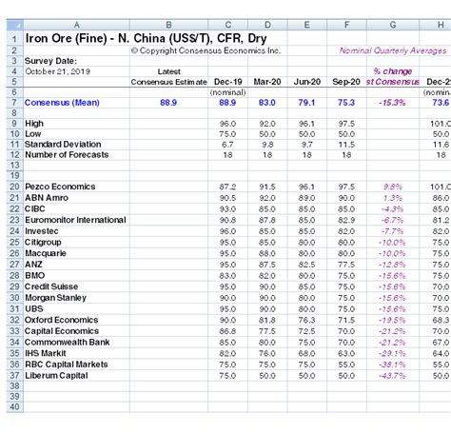The height and width of the screenshot is (434, 451).
Task: Select row 1 header
Action: (14, 38)
